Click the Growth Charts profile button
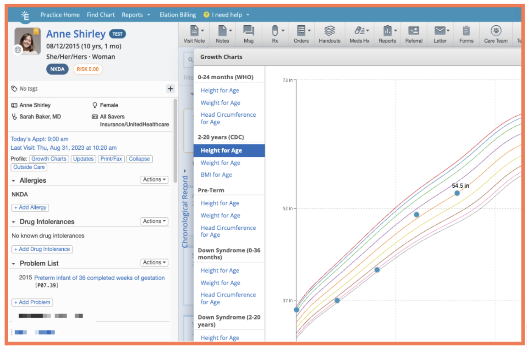Screen dimensions: 527x347 point(49,159)
